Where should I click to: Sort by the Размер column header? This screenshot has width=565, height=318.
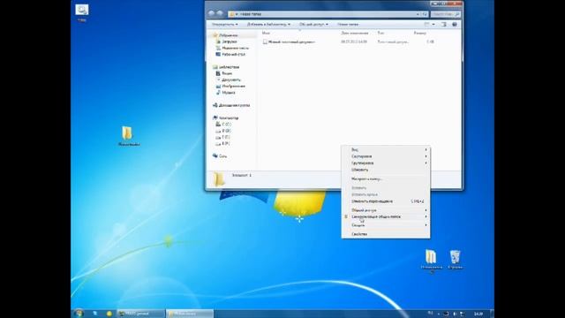click(420, 33)
